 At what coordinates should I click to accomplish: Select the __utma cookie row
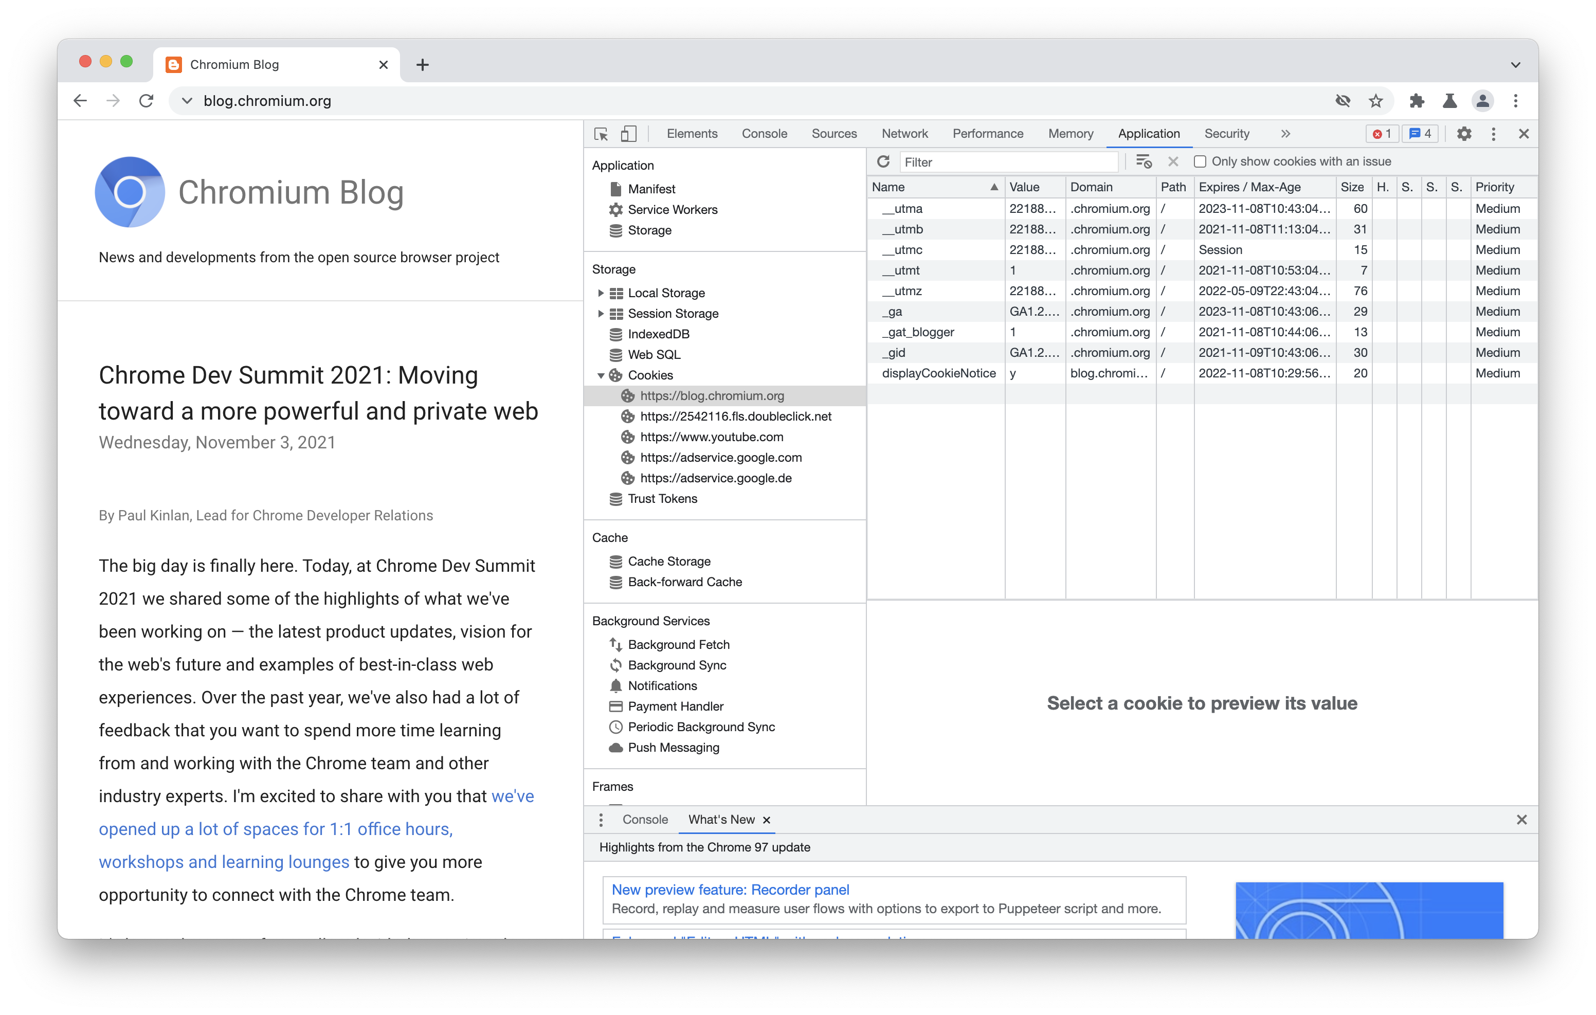coord(1202,209)
